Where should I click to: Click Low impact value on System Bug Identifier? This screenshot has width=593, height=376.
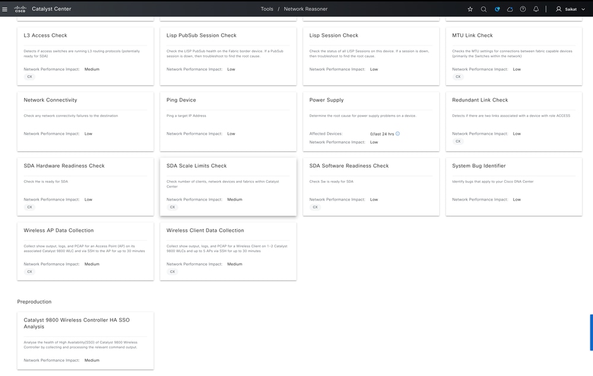(x=516, y=199)
